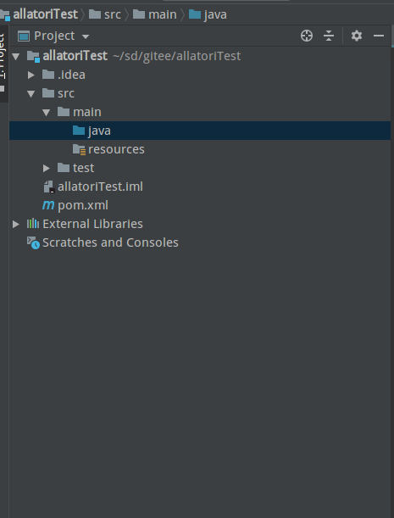This screenshot has width=394, height=518.
Task: Click the resources folder icon
Action: click(x=79, y=149)
